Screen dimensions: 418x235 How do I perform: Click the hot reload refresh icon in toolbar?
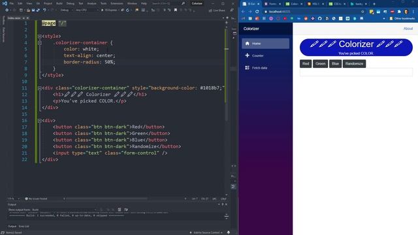point(128,10)
